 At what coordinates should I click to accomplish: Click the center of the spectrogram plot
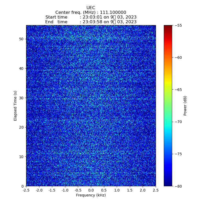91,106
